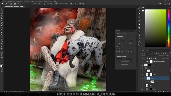
Task: Click the Hue/Saturation 1 layer mask thumbnail
Action: (x=151, y=62)
